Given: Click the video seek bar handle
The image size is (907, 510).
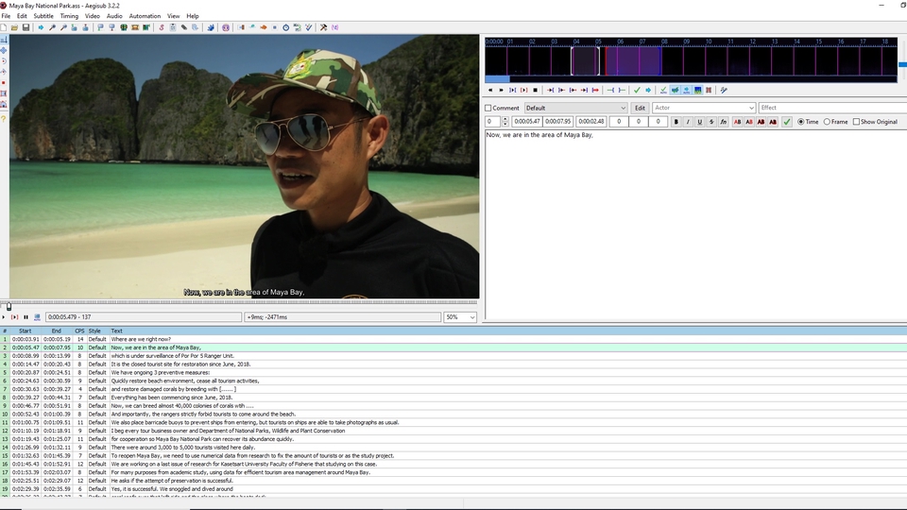Looking at the screenshot, I should click(x=9, y=306).
